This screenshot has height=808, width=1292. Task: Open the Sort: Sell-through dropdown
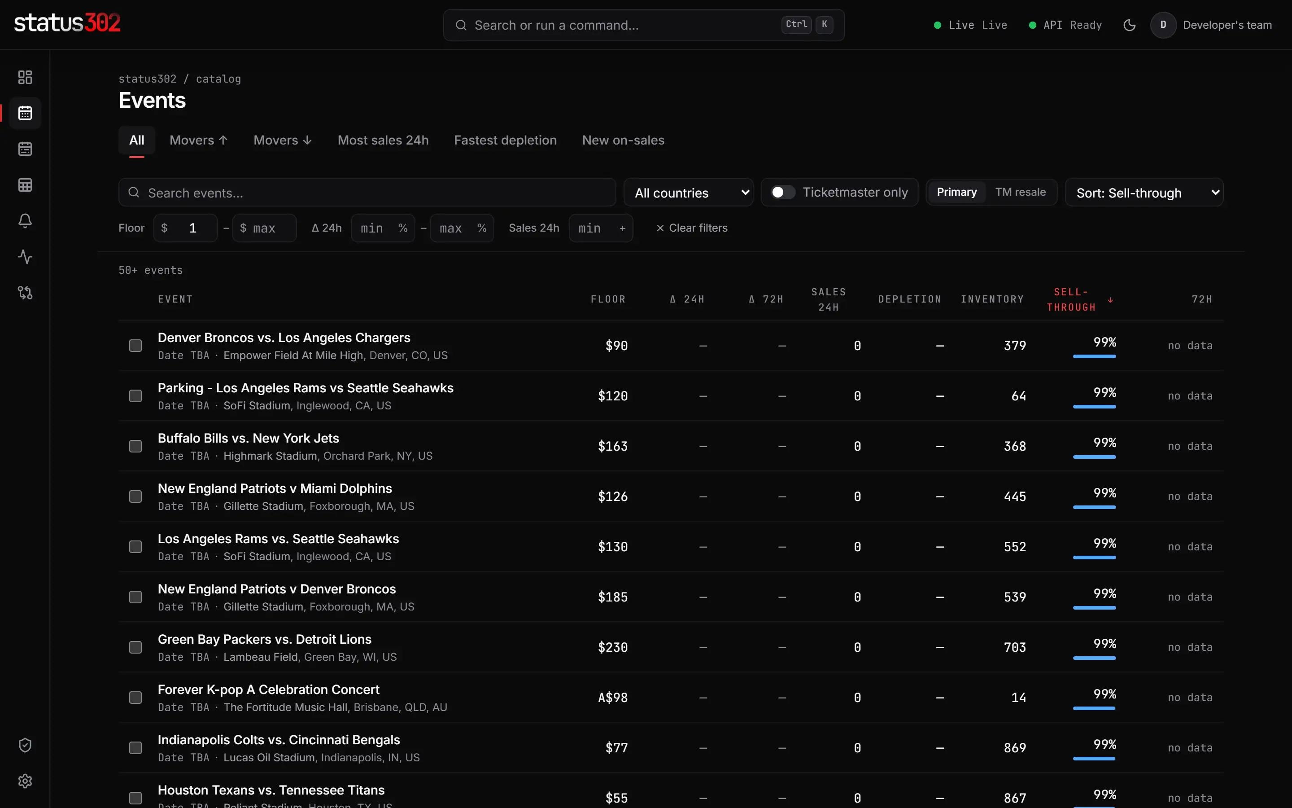[x=1144, y=193]
